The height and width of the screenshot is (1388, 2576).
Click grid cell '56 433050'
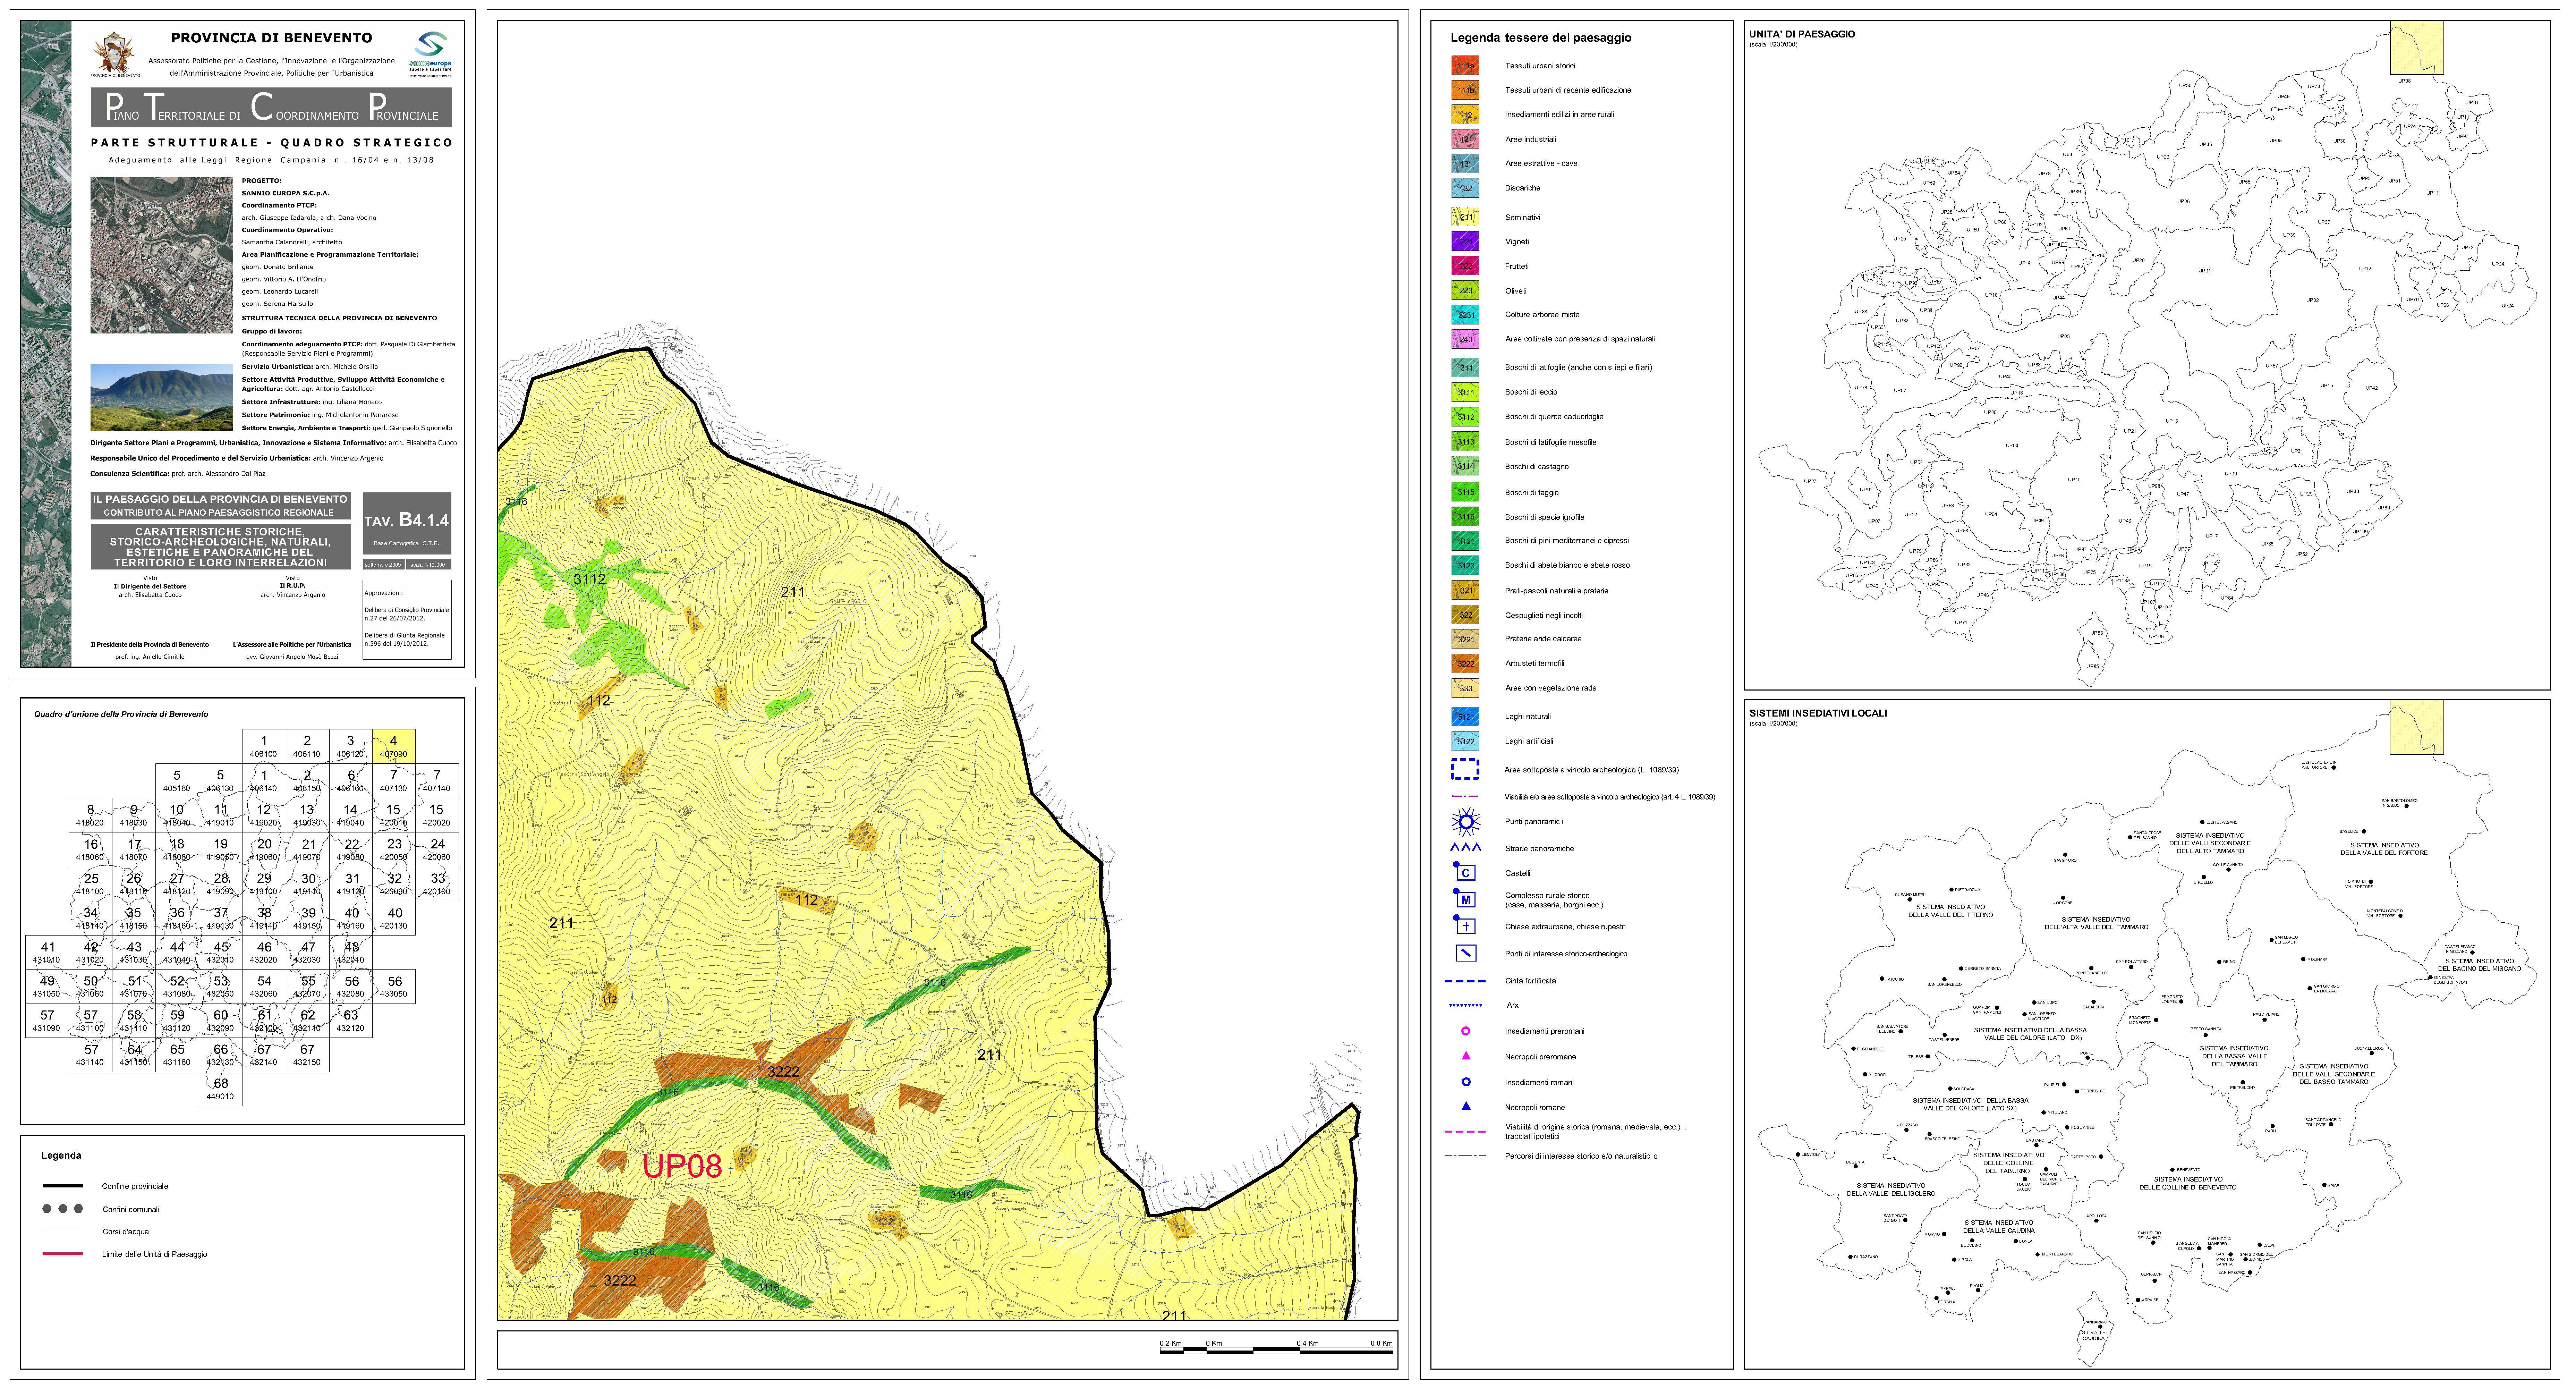point(394,986)
